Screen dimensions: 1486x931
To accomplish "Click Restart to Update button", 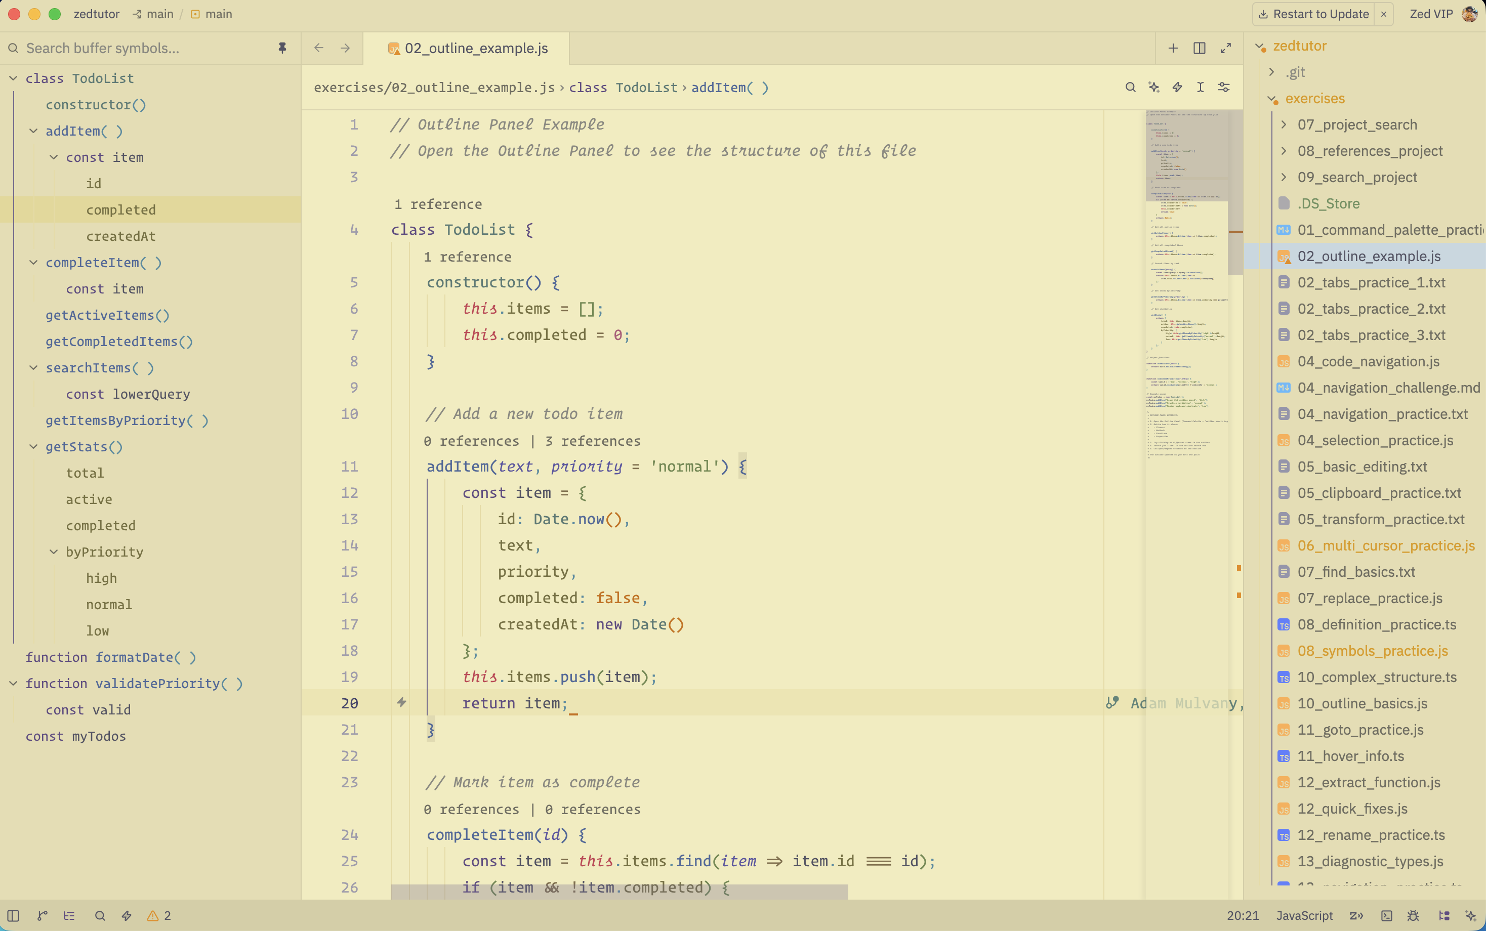I will tap(1313, 14).
